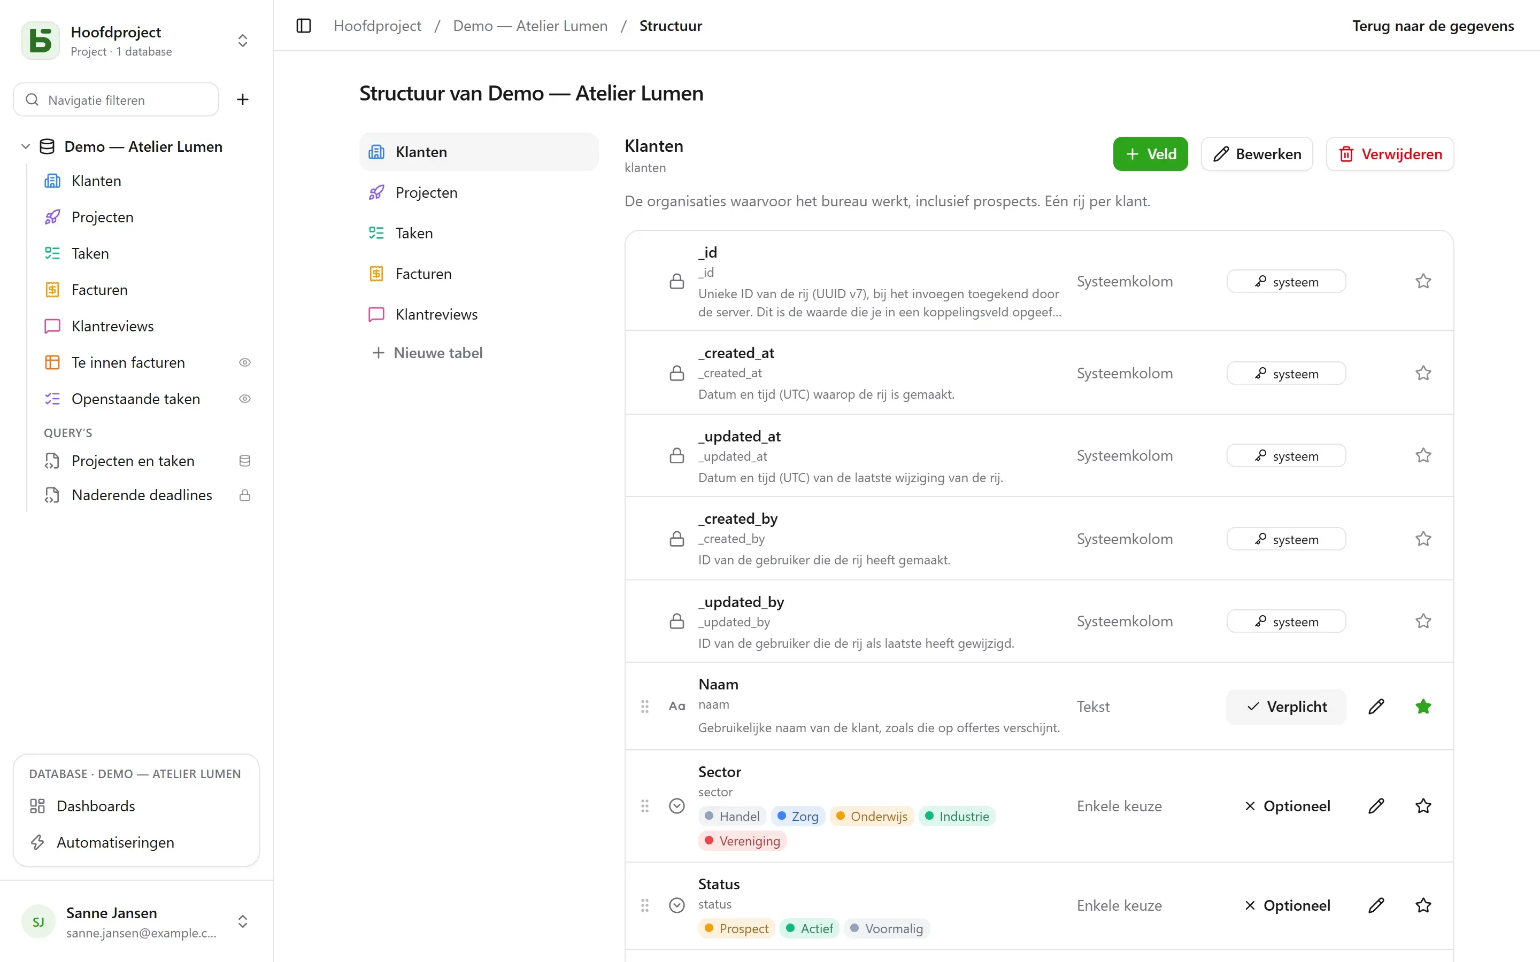The image size is (1540, 962).
Task: Toggle the sidebar panel icon
Action: pos(304,26)
